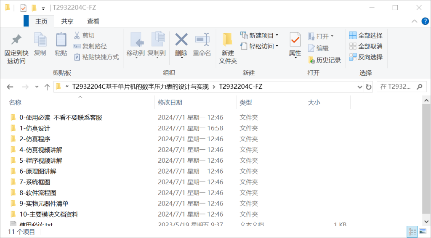Click the search magnifier icon

pyautogui.click(x=420, y=87)
